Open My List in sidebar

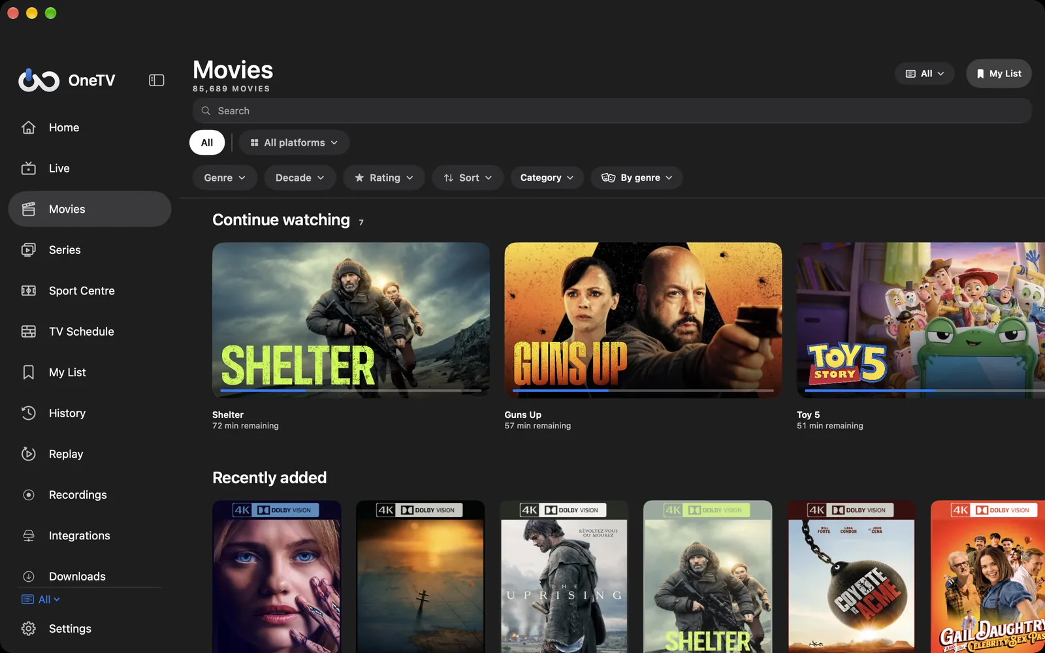click(89, 372)
